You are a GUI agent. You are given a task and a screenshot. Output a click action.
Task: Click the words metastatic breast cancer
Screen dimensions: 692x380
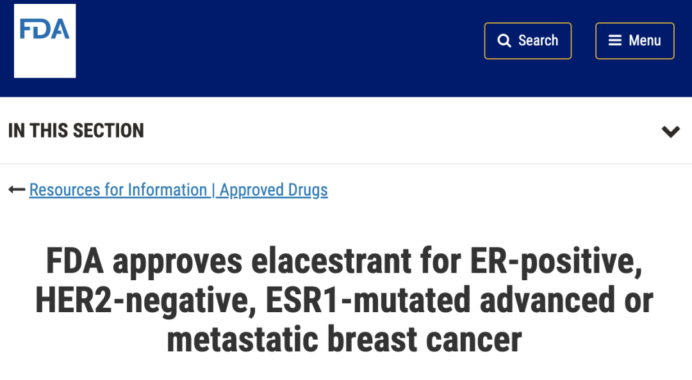click(345, 340)
